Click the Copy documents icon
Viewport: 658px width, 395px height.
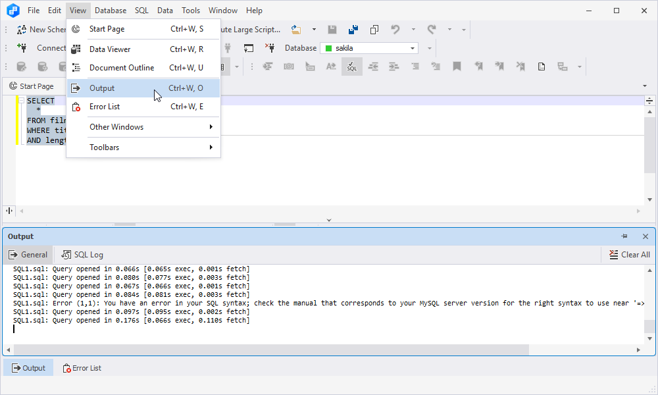(374, 30)
